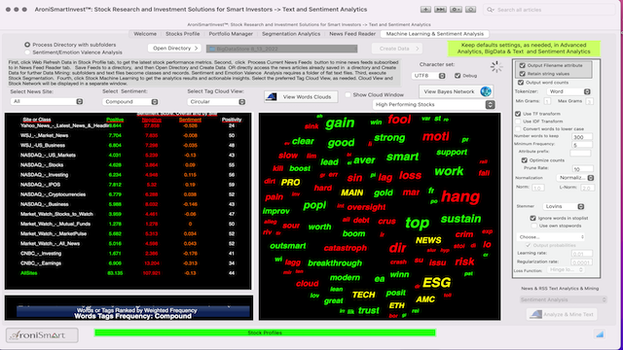Click the blue chart icon at bottom right
Viewport: 623px width, 350px height.
point(600,334)
